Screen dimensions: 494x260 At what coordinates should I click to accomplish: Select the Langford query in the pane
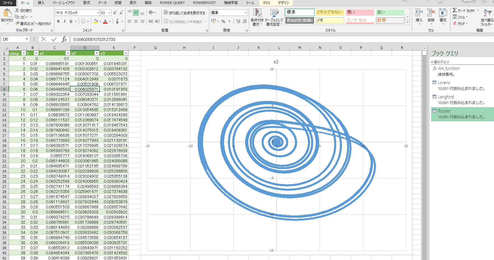(x=446, y=97)
